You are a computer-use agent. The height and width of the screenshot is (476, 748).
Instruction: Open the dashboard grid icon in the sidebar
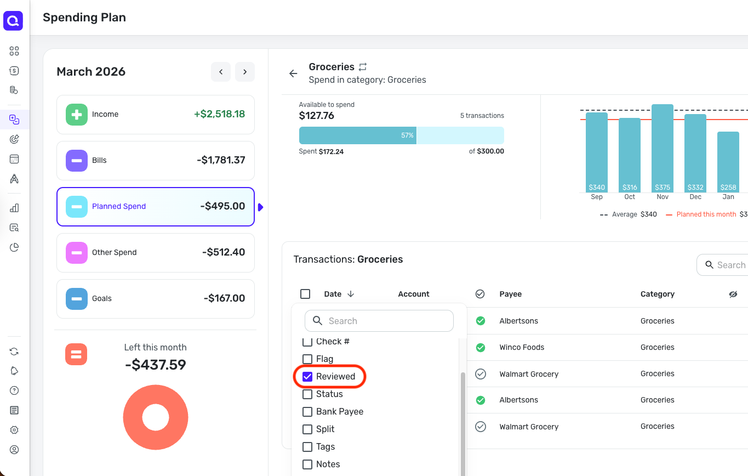pos(14,51)
